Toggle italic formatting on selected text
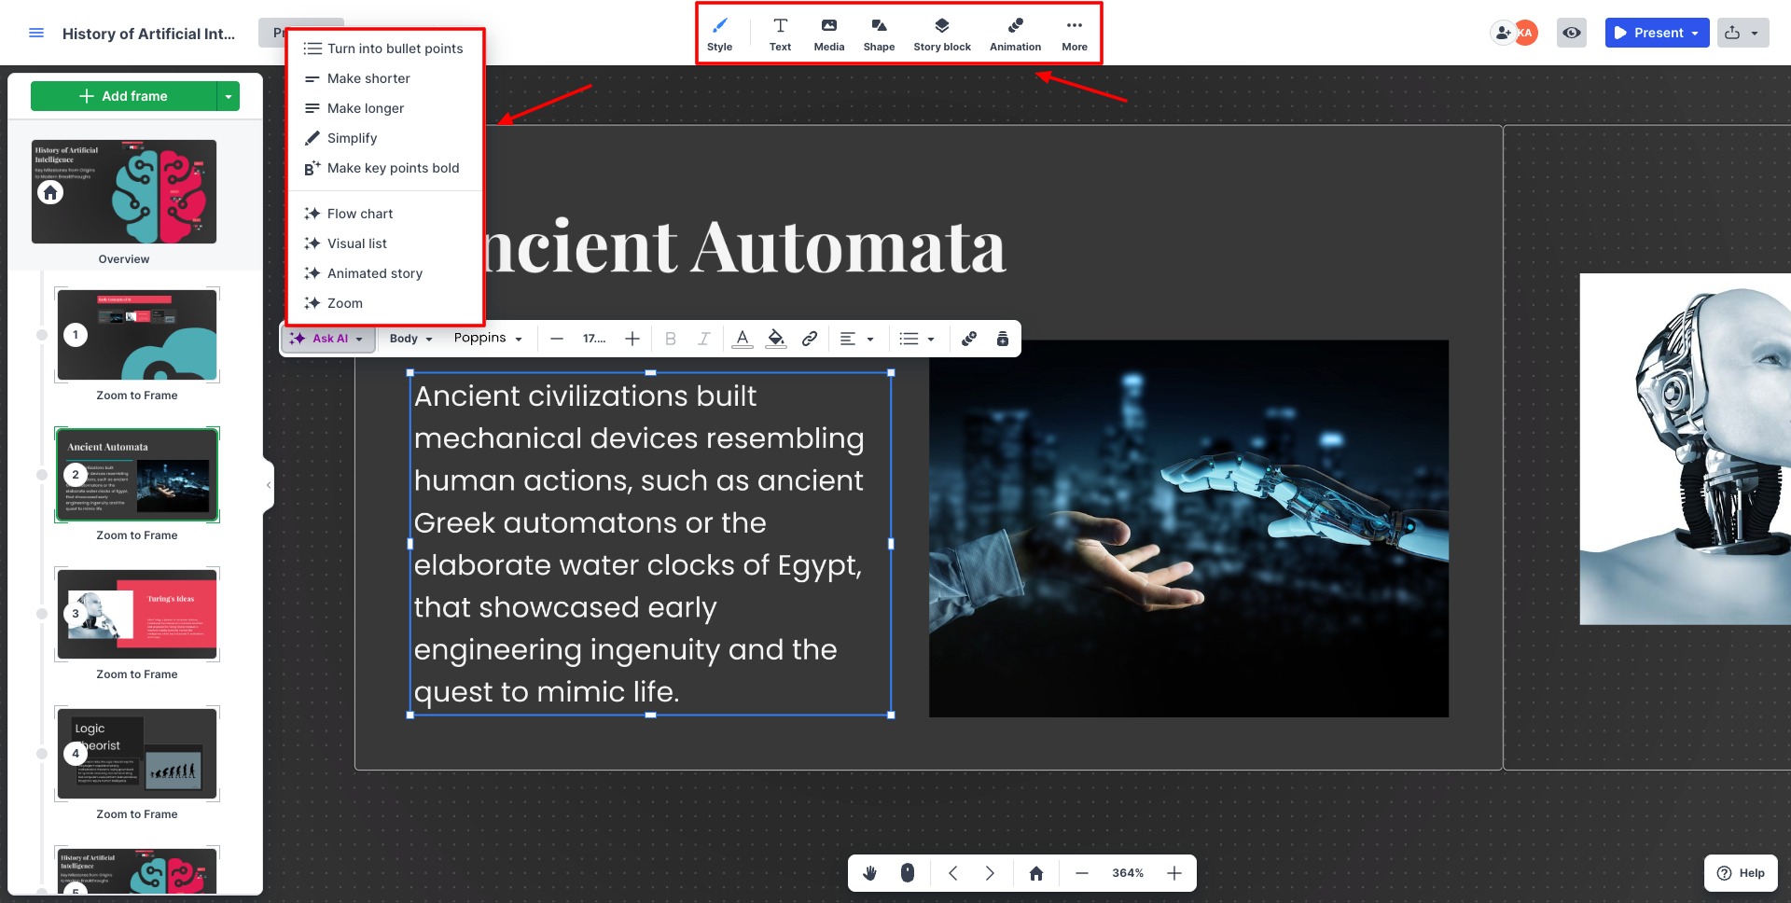1791x903 pixels. click(703, 339)
